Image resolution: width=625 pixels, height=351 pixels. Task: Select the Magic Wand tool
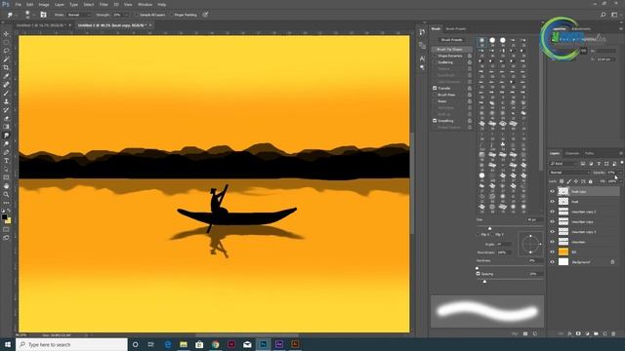(6, 58)
